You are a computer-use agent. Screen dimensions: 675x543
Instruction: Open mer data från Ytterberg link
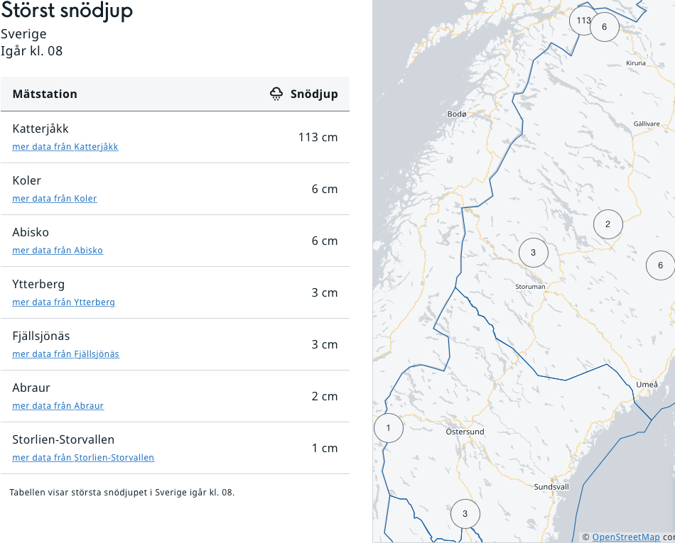click(x=64, y=302)
